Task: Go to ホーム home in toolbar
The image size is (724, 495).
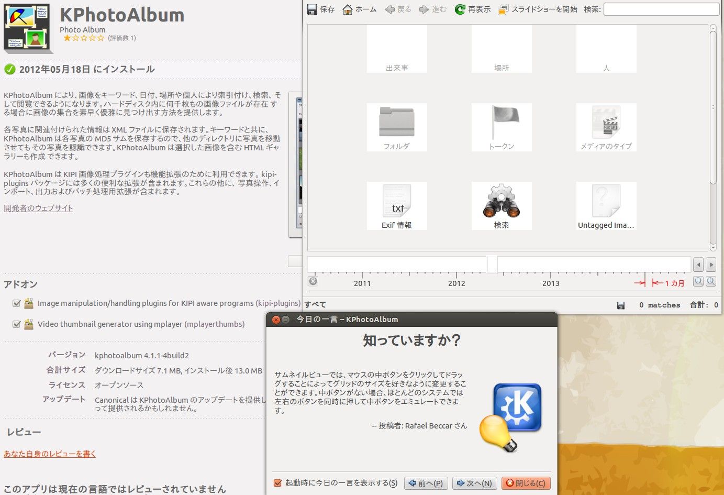Action: click(359, 9)
